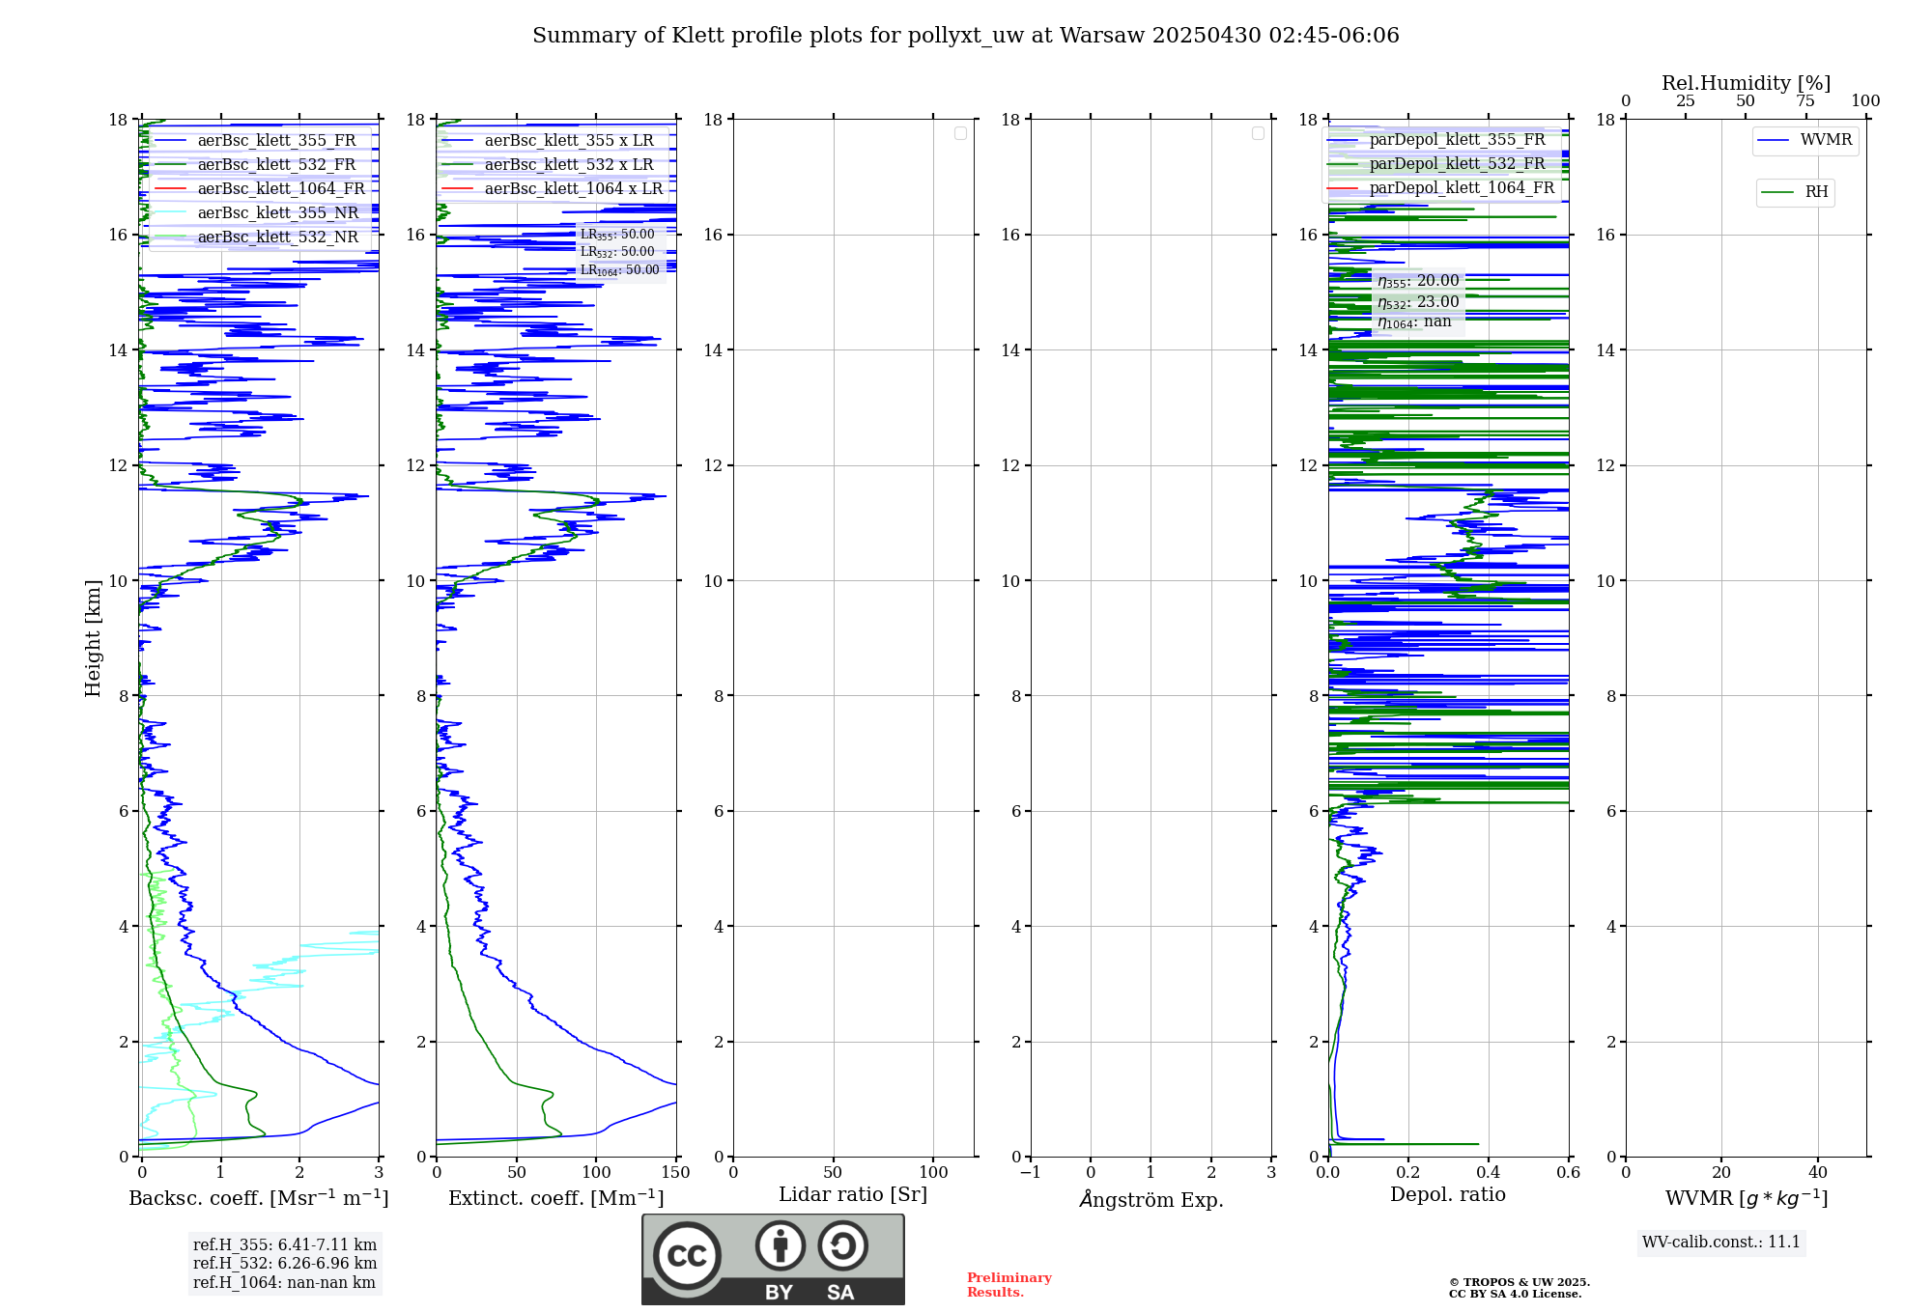Click the Extinct. coeff. x-axis label
The image size is (1932, 1313).
click(x=556, y=1198)
